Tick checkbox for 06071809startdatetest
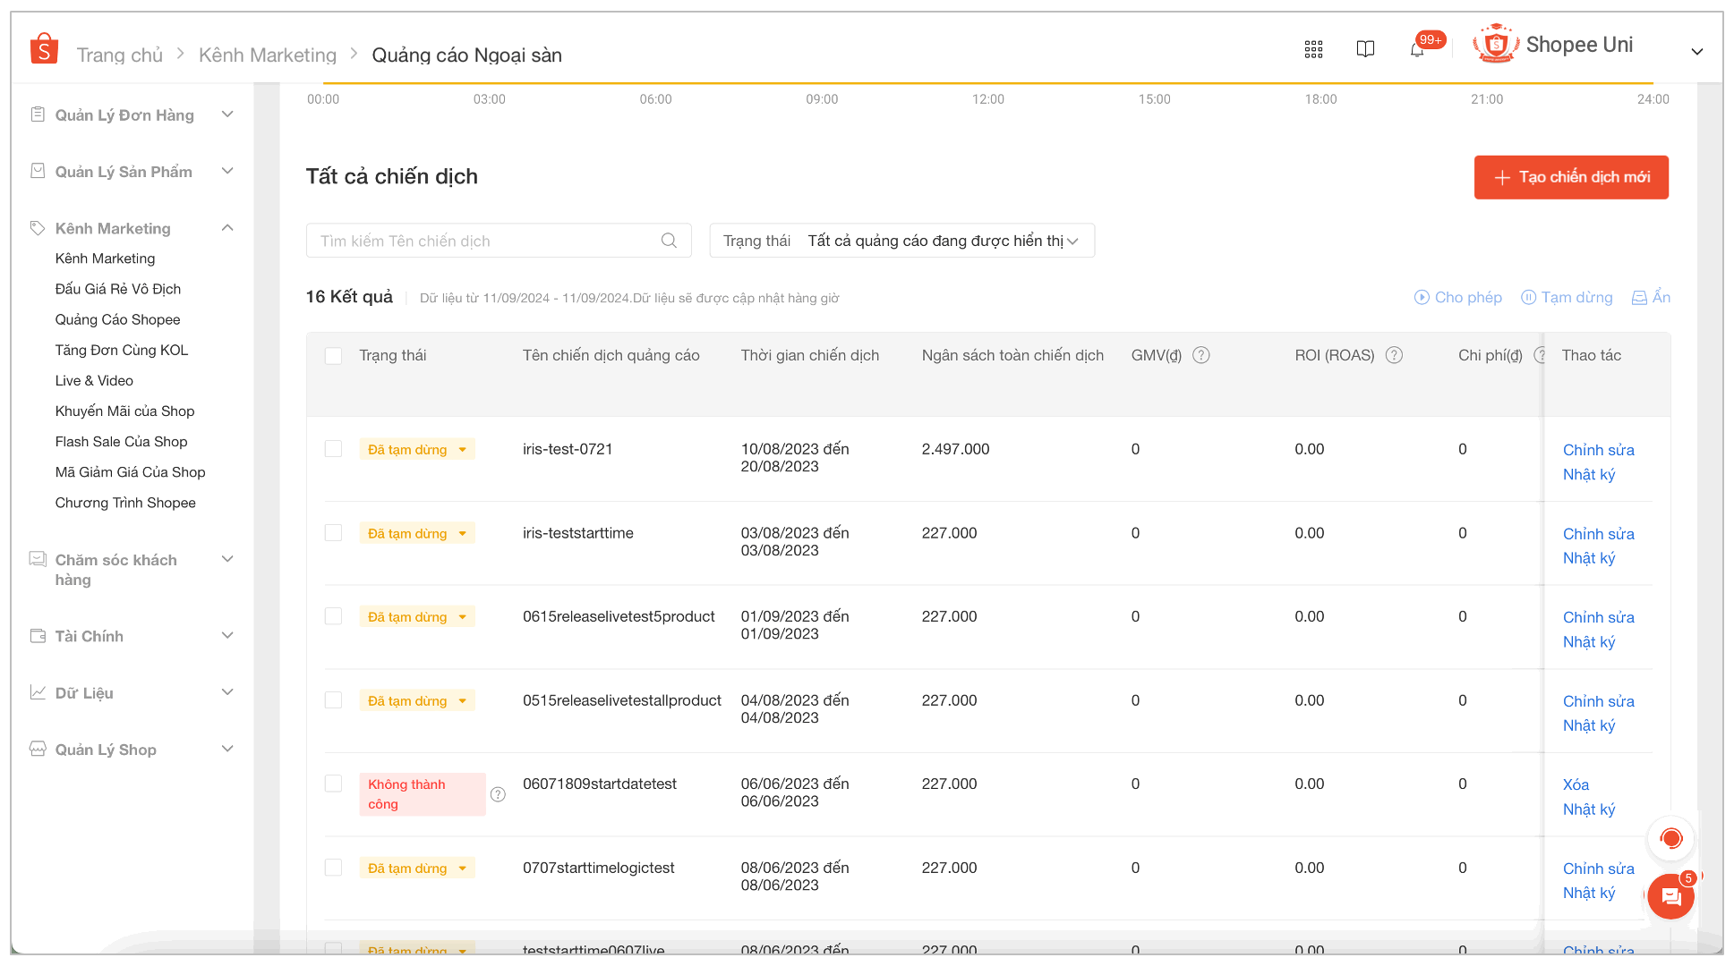Viewport: 1734px width, 966px height. tap(333, 784)
